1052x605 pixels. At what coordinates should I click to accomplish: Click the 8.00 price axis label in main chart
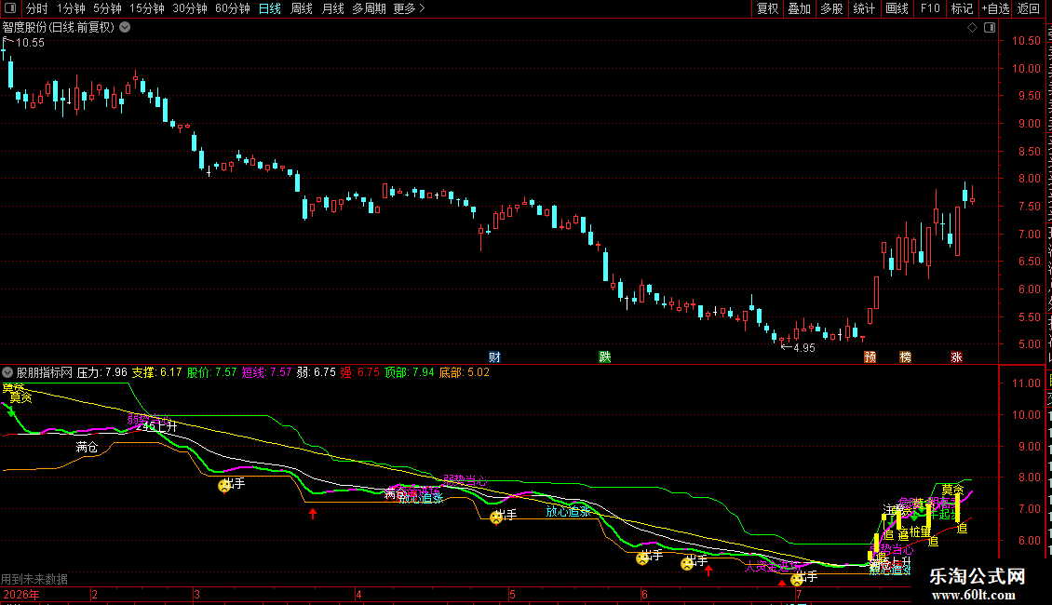(x=1029, y=179)
